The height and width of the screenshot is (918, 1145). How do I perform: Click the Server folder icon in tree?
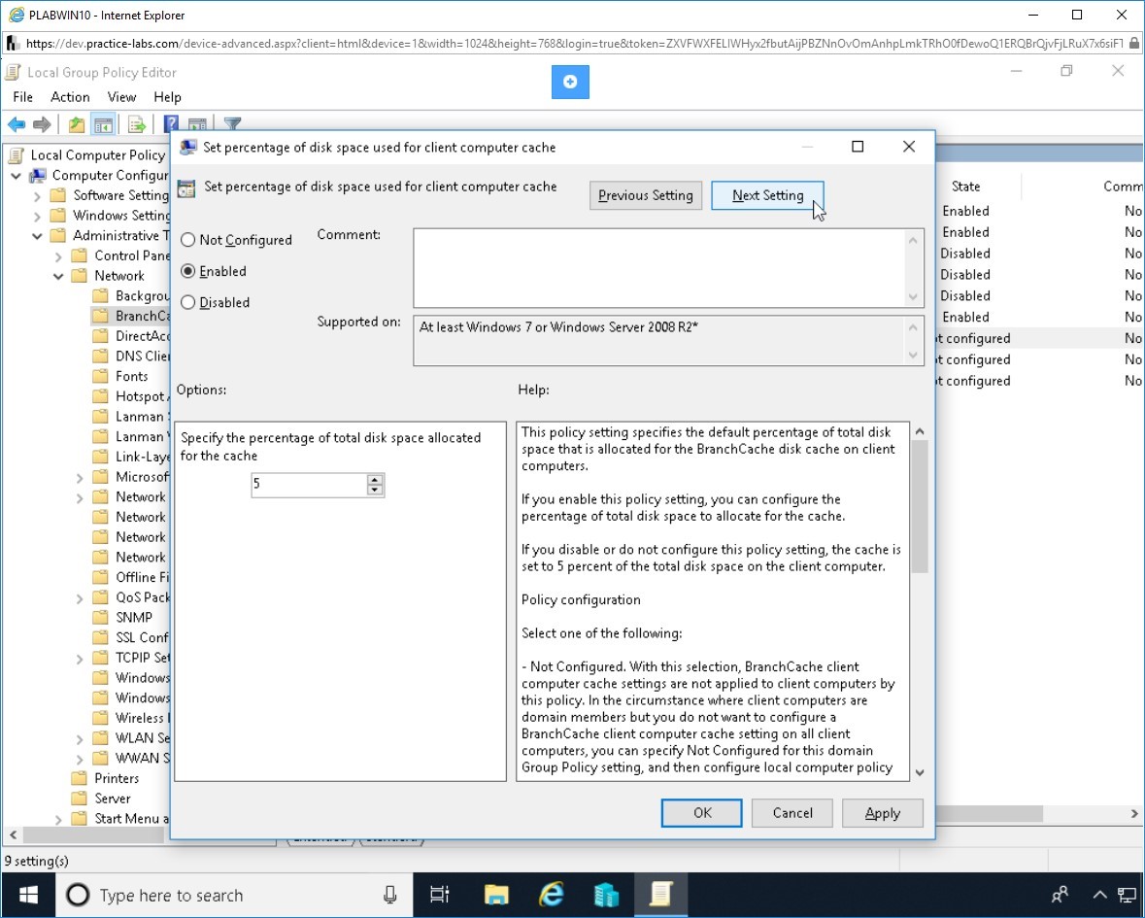(79, 799)
